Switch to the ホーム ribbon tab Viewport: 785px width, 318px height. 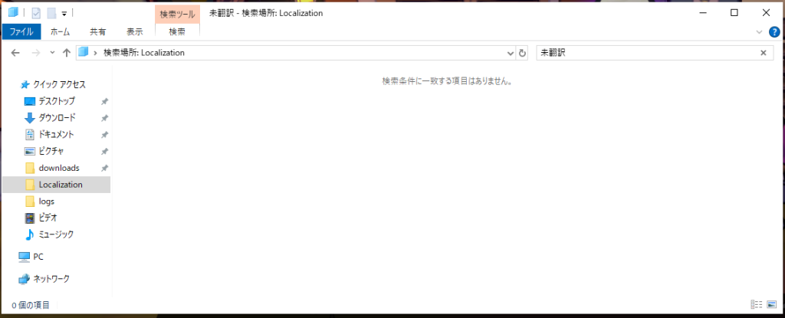tap(60, 31)
